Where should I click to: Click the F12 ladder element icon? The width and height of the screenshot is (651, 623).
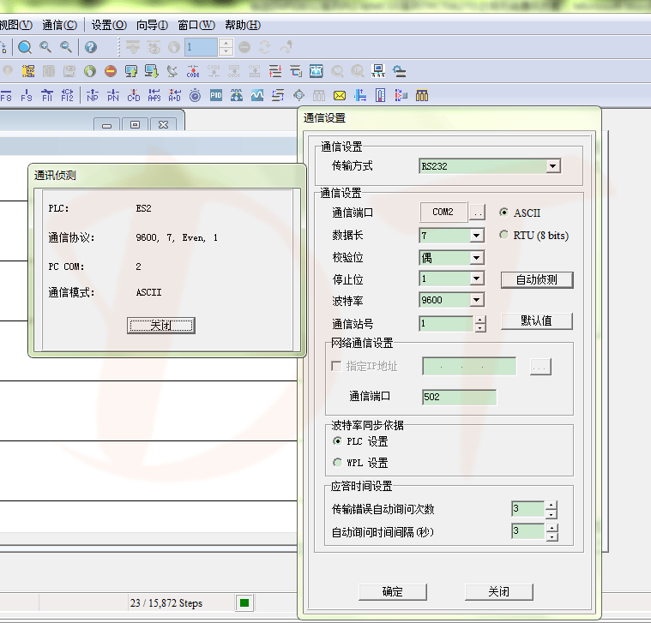coord(67,95)
